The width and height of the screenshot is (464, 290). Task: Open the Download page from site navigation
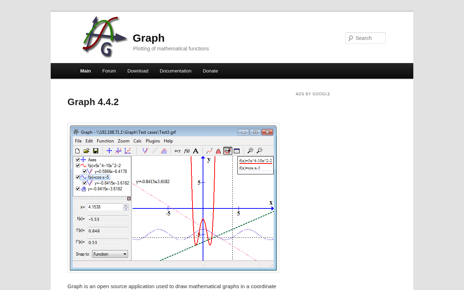click(138, 71)
